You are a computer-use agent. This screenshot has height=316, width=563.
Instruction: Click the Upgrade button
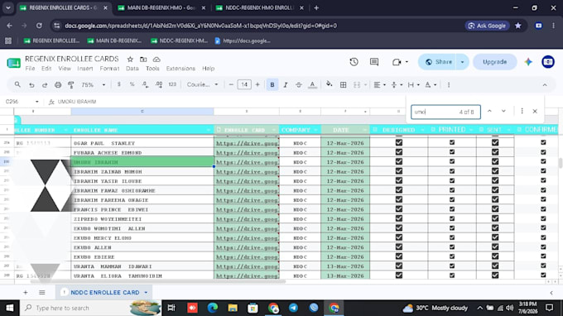pos(495,62)
